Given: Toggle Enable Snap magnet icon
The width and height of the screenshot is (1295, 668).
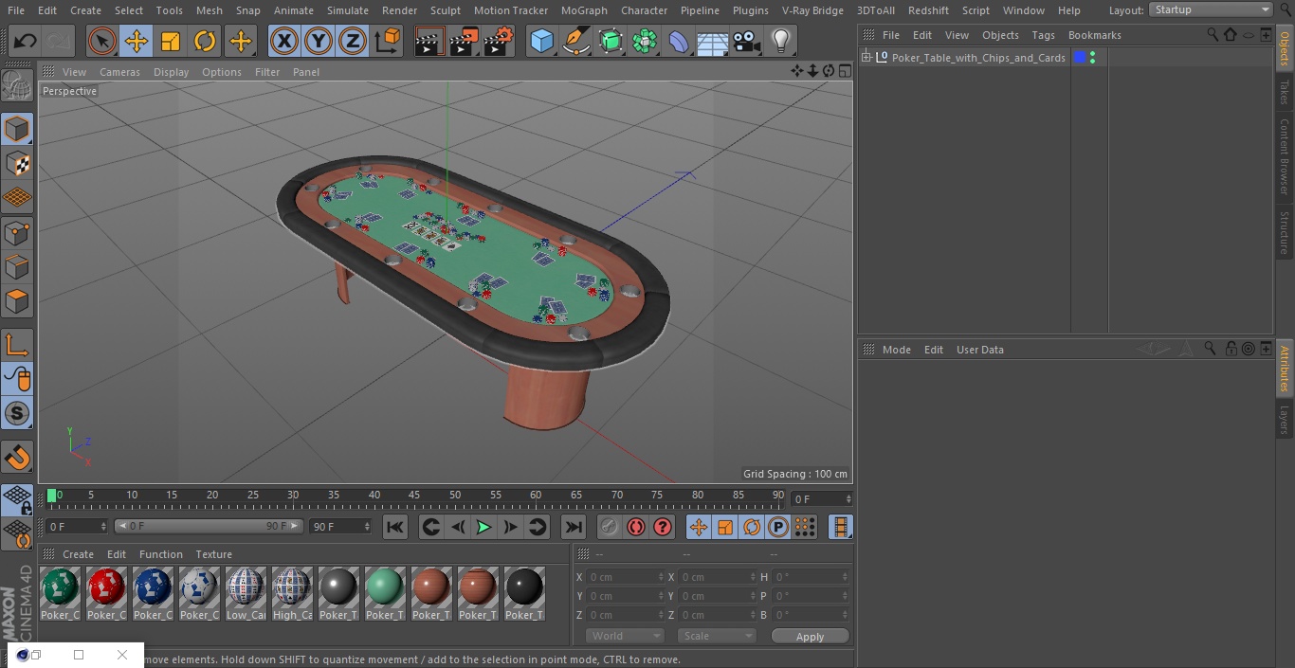Looking at the screenshot, I should 17,458.
